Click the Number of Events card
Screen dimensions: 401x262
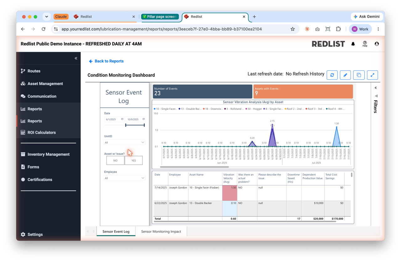(x=202, y=92)
